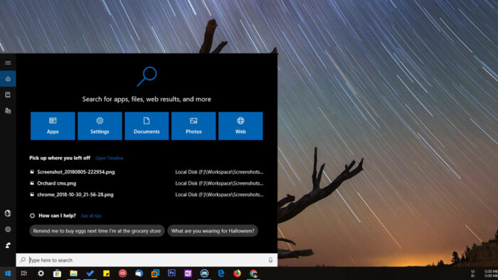
Task: Expand the hamburger menu in search panel
Action: point(8,63)
